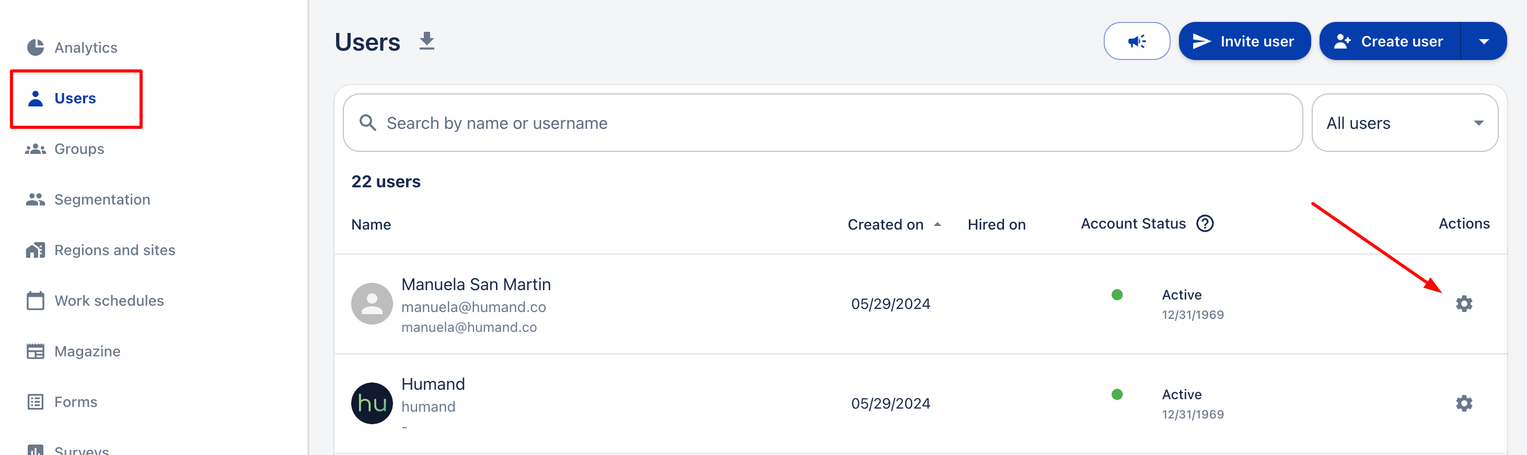Click the Create user button

click(1390, 41)
